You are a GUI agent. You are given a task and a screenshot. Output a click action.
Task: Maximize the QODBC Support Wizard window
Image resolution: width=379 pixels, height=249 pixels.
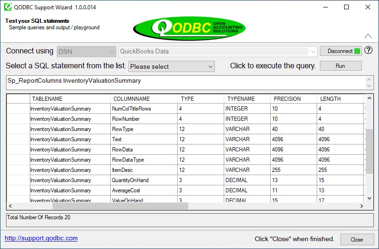346,7
